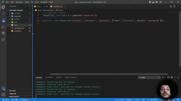
Task: Open changes compare icon in editor toolbar
Action: click(x=171, y=6)
